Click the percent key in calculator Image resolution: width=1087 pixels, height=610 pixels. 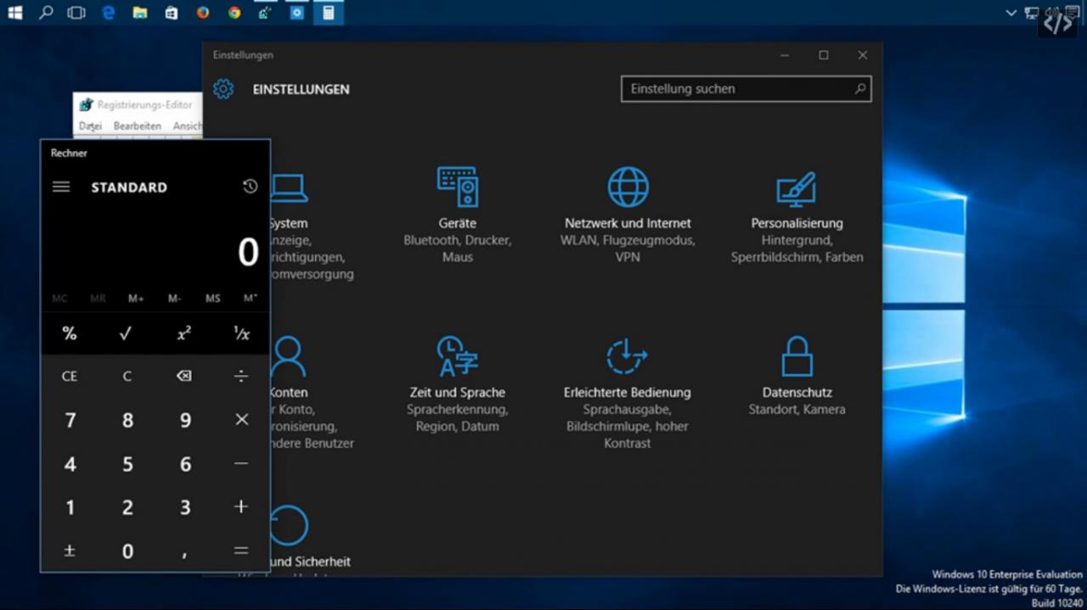70,333
